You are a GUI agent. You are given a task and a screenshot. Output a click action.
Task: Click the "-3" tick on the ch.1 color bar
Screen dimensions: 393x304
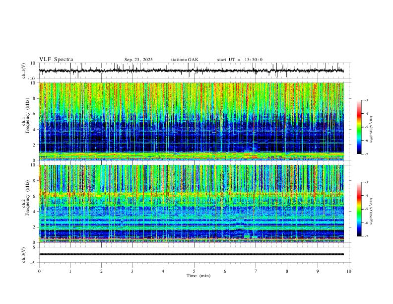[366, 100]
